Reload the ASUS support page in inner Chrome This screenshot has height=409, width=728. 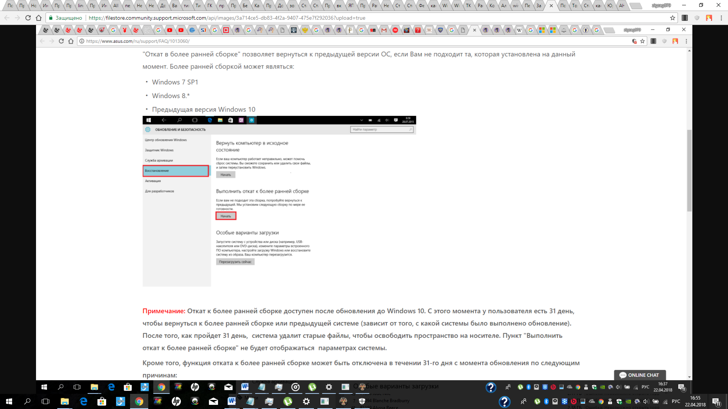[61, 41]
